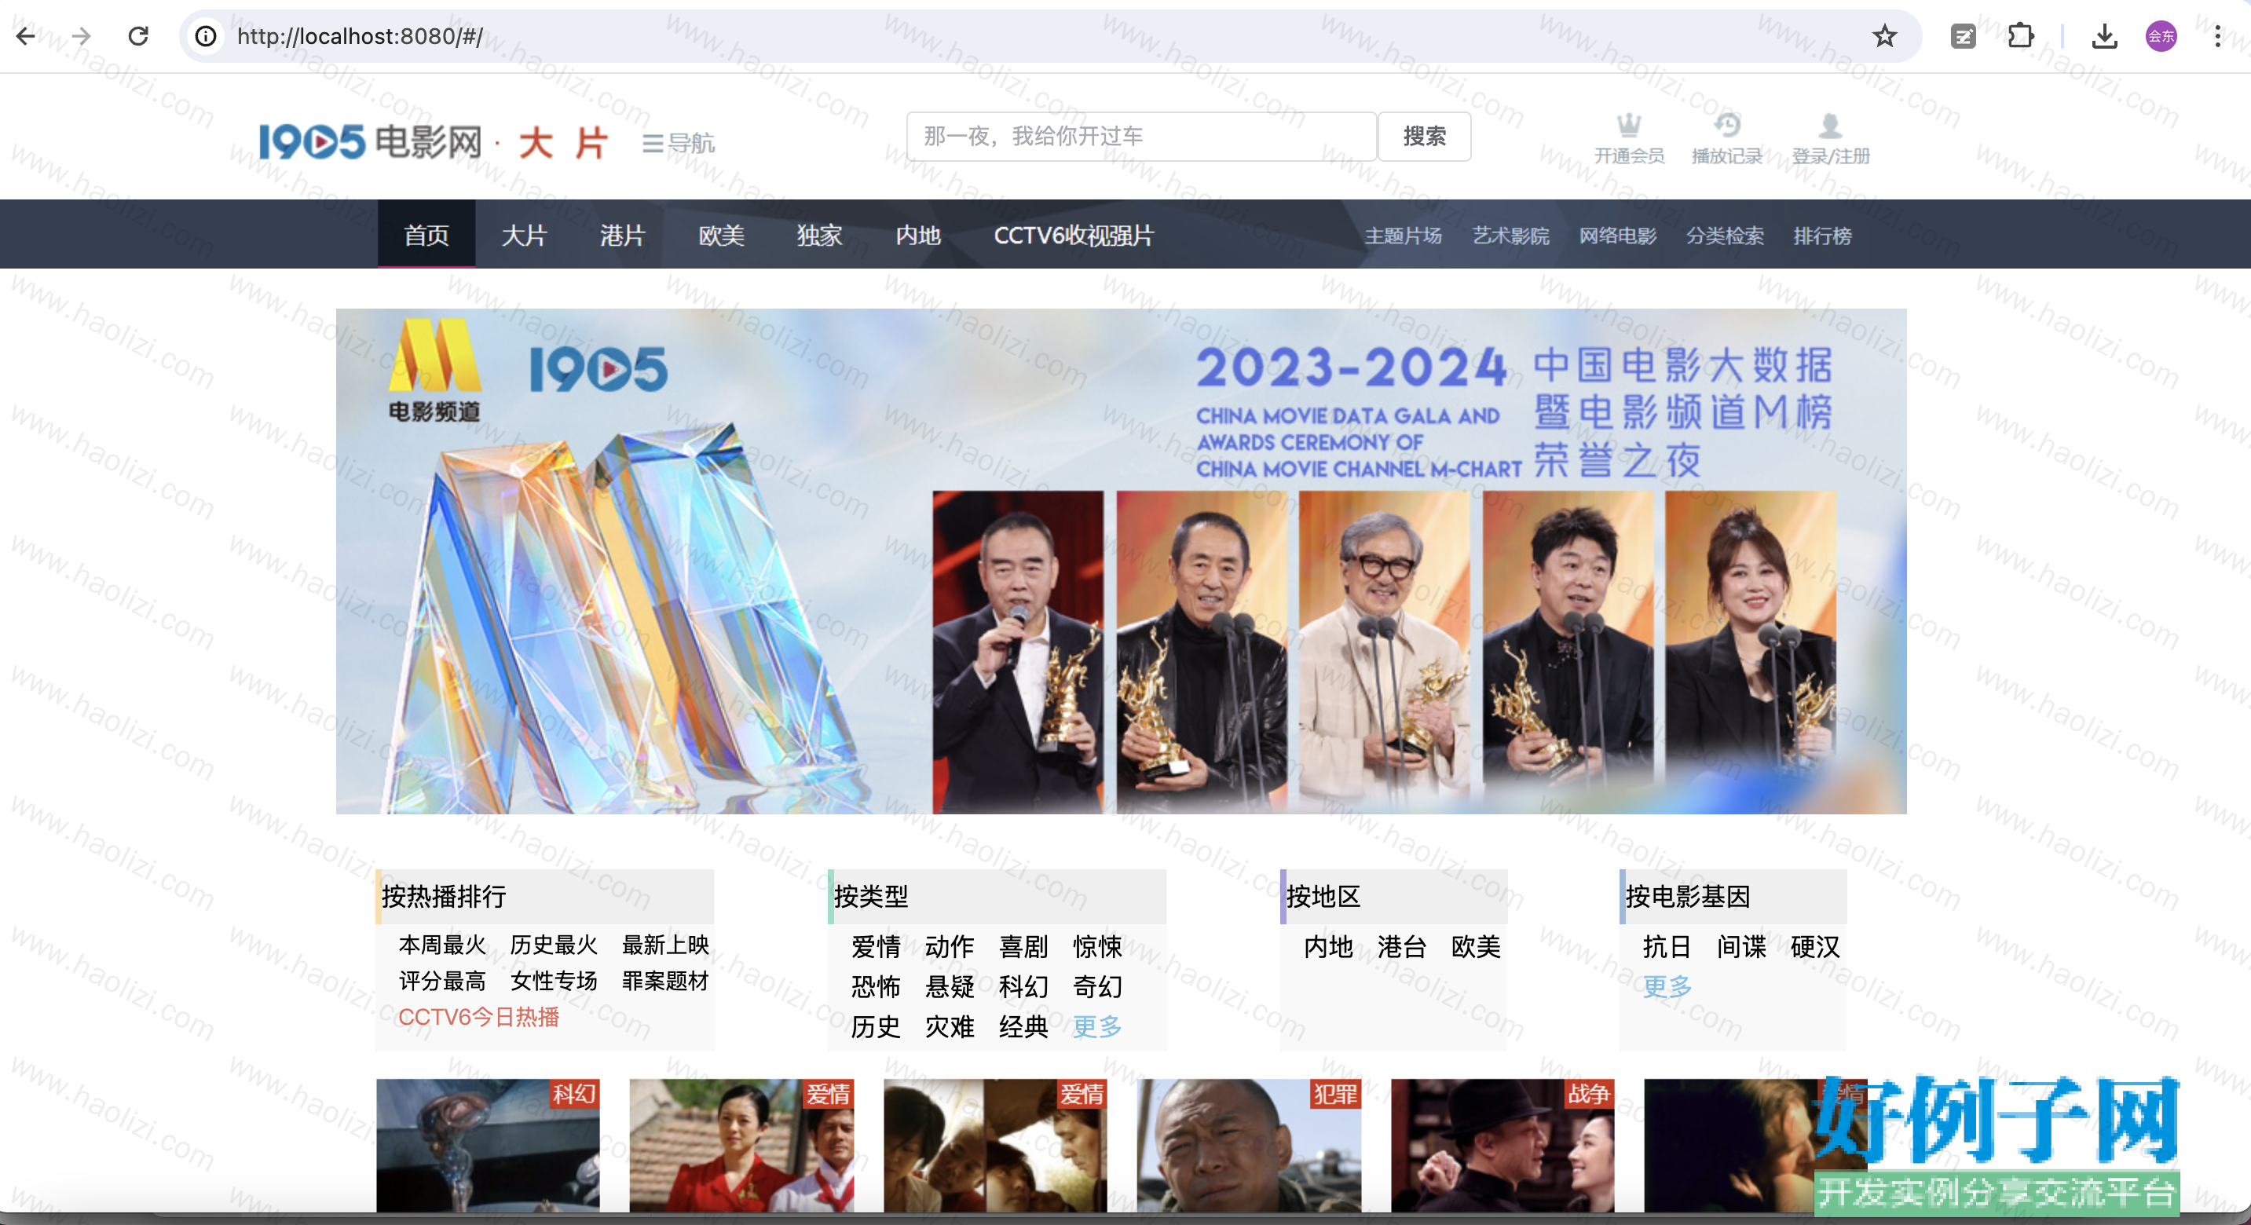
Task: Expand the 导航 hamburger menu
Action: pyautogui.click(x=678, y=143)
